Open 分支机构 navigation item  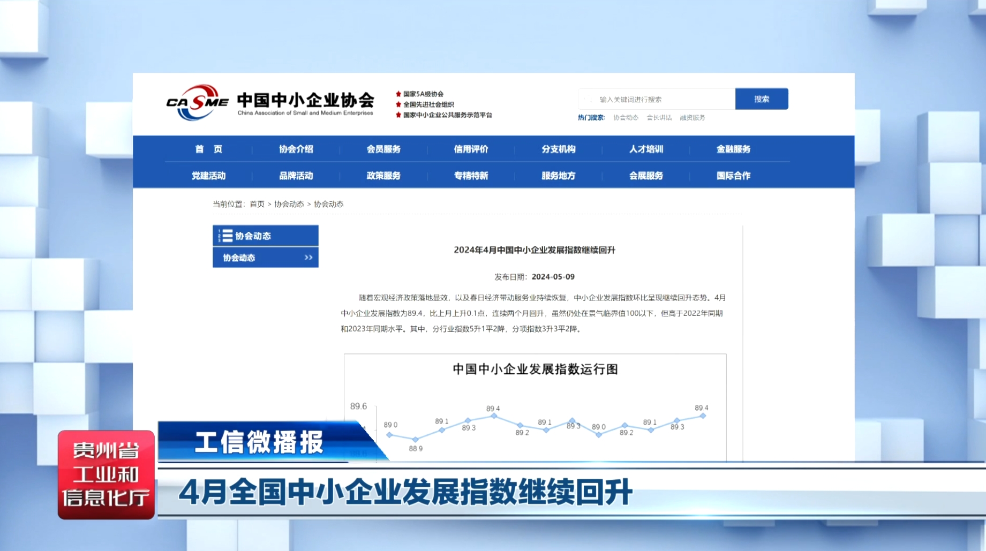(558, 149)
